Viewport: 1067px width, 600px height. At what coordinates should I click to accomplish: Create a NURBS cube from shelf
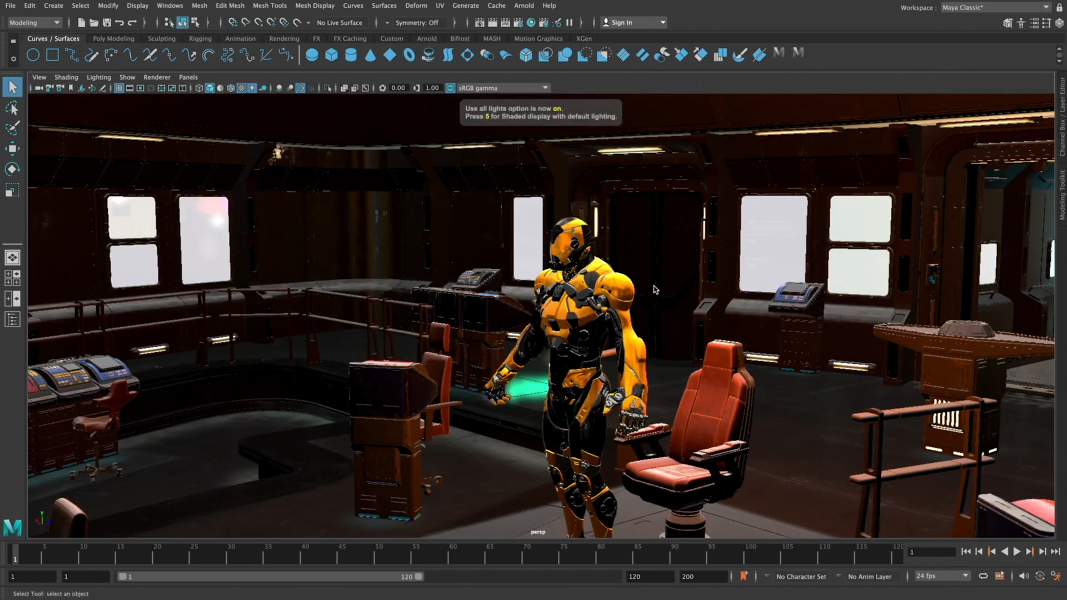click(331, 55)
